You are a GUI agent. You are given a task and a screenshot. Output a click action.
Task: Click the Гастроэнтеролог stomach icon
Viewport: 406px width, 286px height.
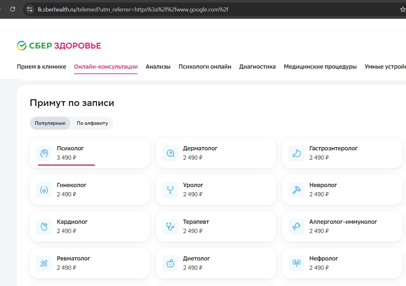click(297, 153)
